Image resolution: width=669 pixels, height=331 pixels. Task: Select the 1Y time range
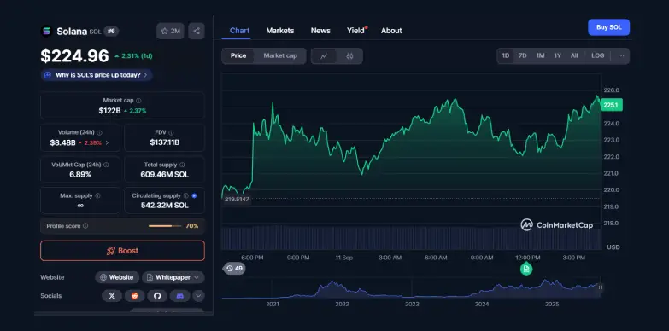[557, 55]
